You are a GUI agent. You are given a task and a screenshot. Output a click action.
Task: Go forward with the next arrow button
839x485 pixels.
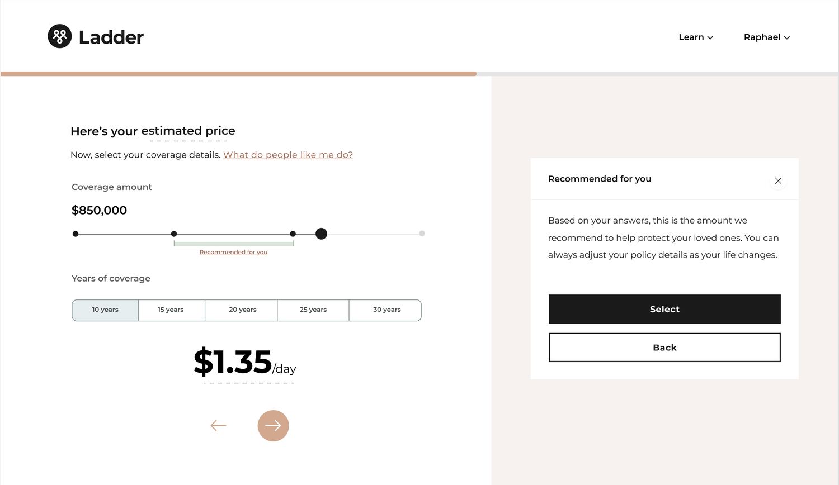pos(273,426)
